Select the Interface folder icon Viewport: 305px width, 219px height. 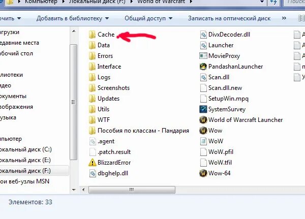[92, 67]
